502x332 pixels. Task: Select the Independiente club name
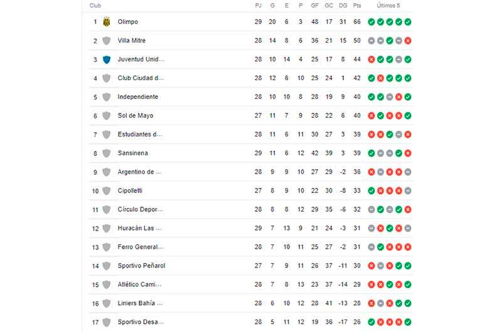137,97
